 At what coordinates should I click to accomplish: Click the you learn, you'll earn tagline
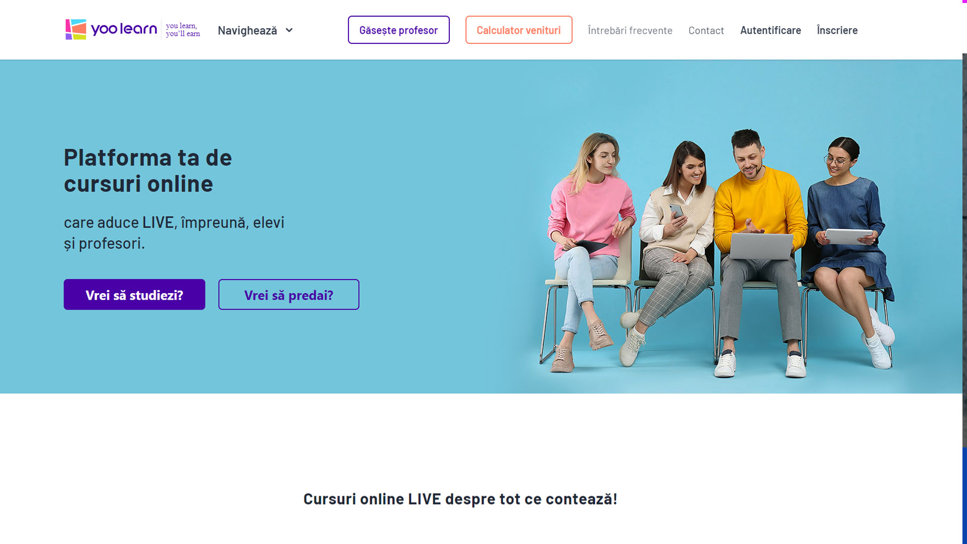point(183,30)
